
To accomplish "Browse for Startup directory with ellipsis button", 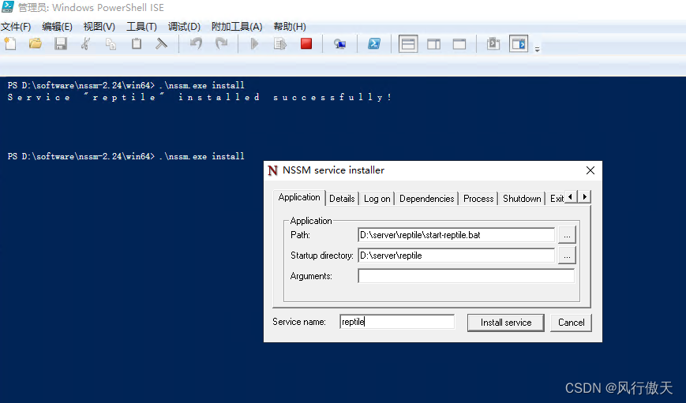I will [x=567, y=256].
